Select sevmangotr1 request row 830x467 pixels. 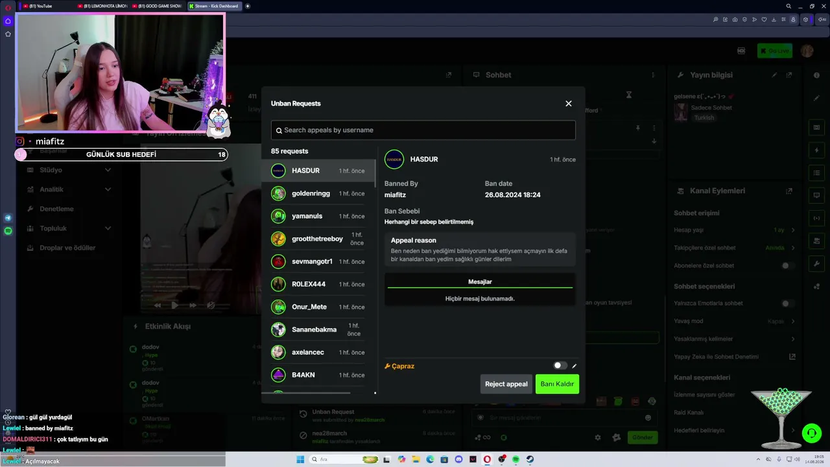pos(318,261)
